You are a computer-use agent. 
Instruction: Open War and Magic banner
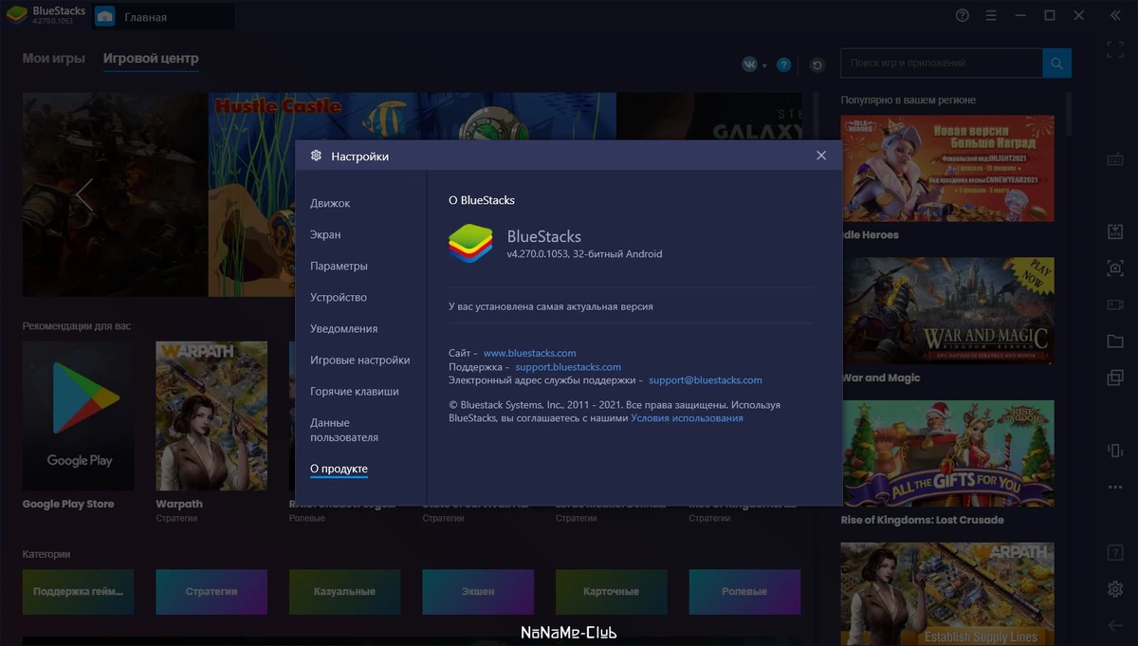coord(947,310)
